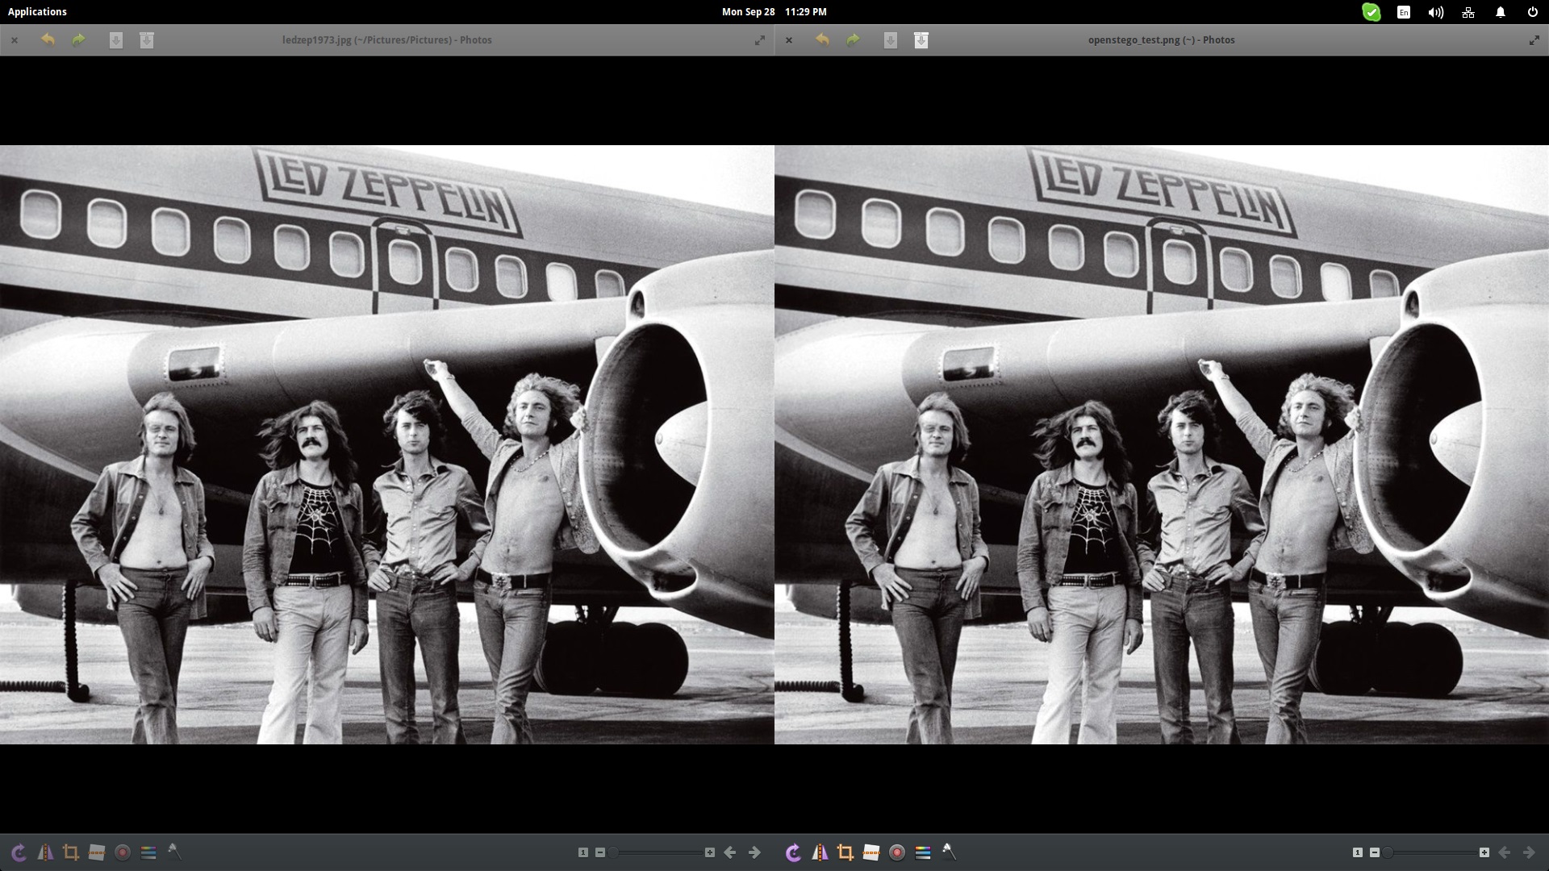This screenshot has height=871, width=1549.
Task: Zoom in with plus button in ledzep1973.jpg window
Action: click(710, 852)
